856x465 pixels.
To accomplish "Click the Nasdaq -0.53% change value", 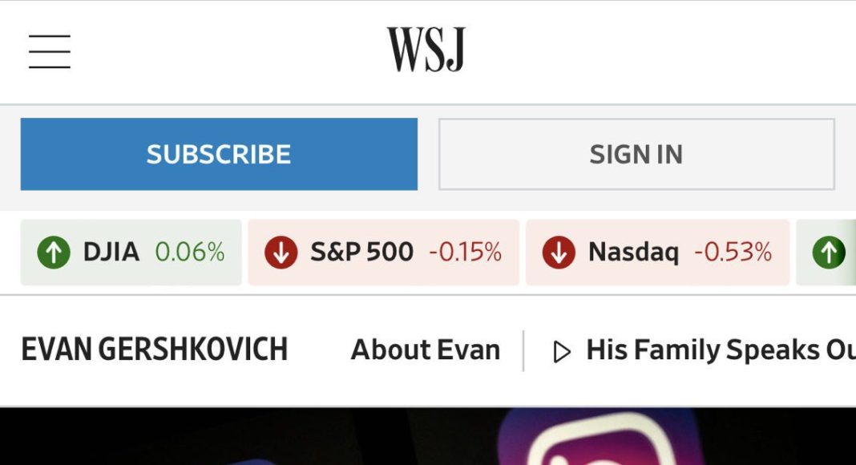I will tap(733, 253).
